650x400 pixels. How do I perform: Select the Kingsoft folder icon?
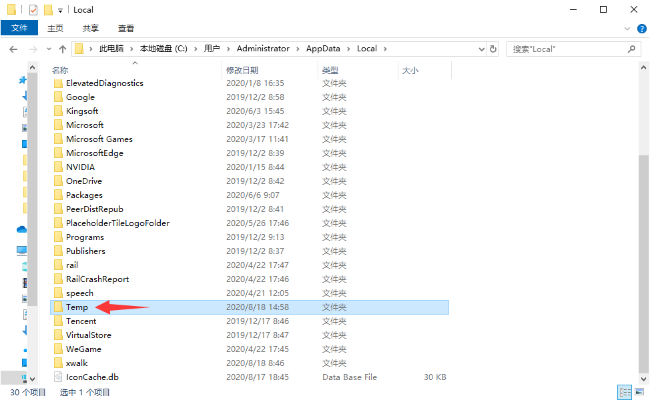59,111
